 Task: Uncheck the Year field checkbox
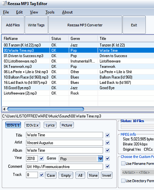42,158
